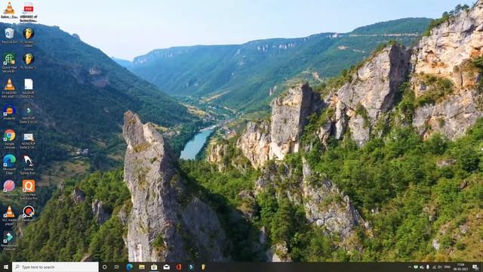
Task: Launch VLC media player shortcut
Action: point(9,215)
